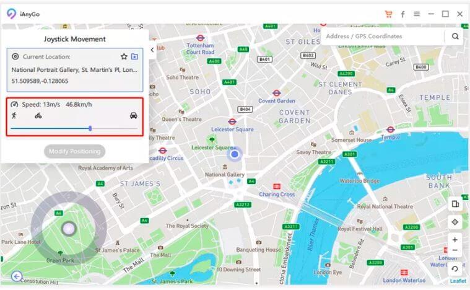
Task: Zoom in the map
Action: pos(455,240)
